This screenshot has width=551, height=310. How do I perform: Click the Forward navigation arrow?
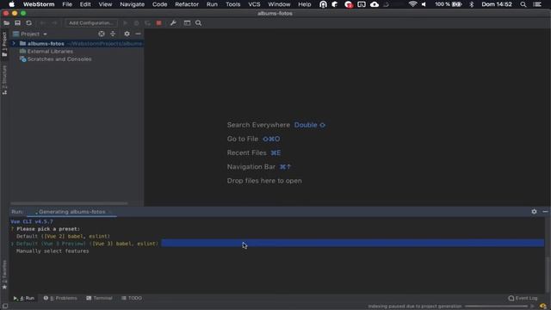54,23
